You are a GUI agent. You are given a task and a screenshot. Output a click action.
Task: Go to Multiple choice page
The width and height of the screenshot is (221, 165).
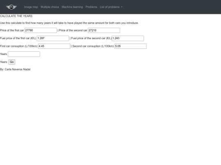click(50, 7)
